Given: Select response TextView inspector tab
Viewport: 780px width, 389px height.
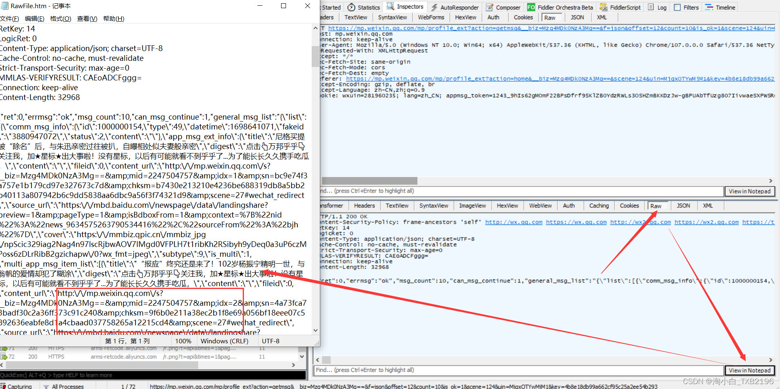Looking at the screenshot, I should pos(397,206).
